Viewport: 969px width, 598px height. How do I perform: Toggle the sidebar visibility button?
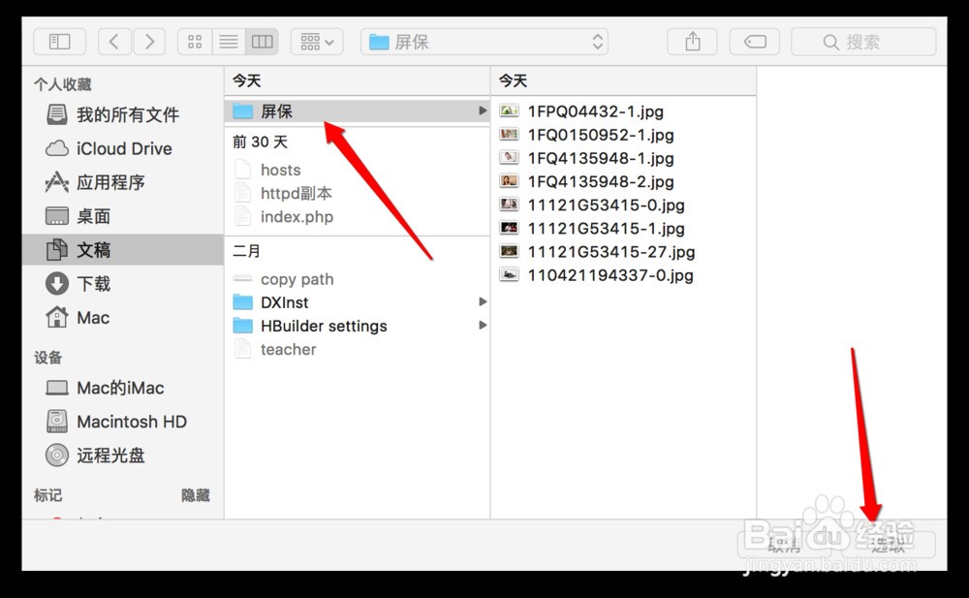coord(59,42)
